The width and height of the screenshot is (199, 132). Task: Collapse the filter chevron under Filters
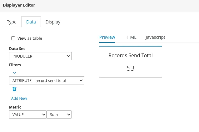14,73
